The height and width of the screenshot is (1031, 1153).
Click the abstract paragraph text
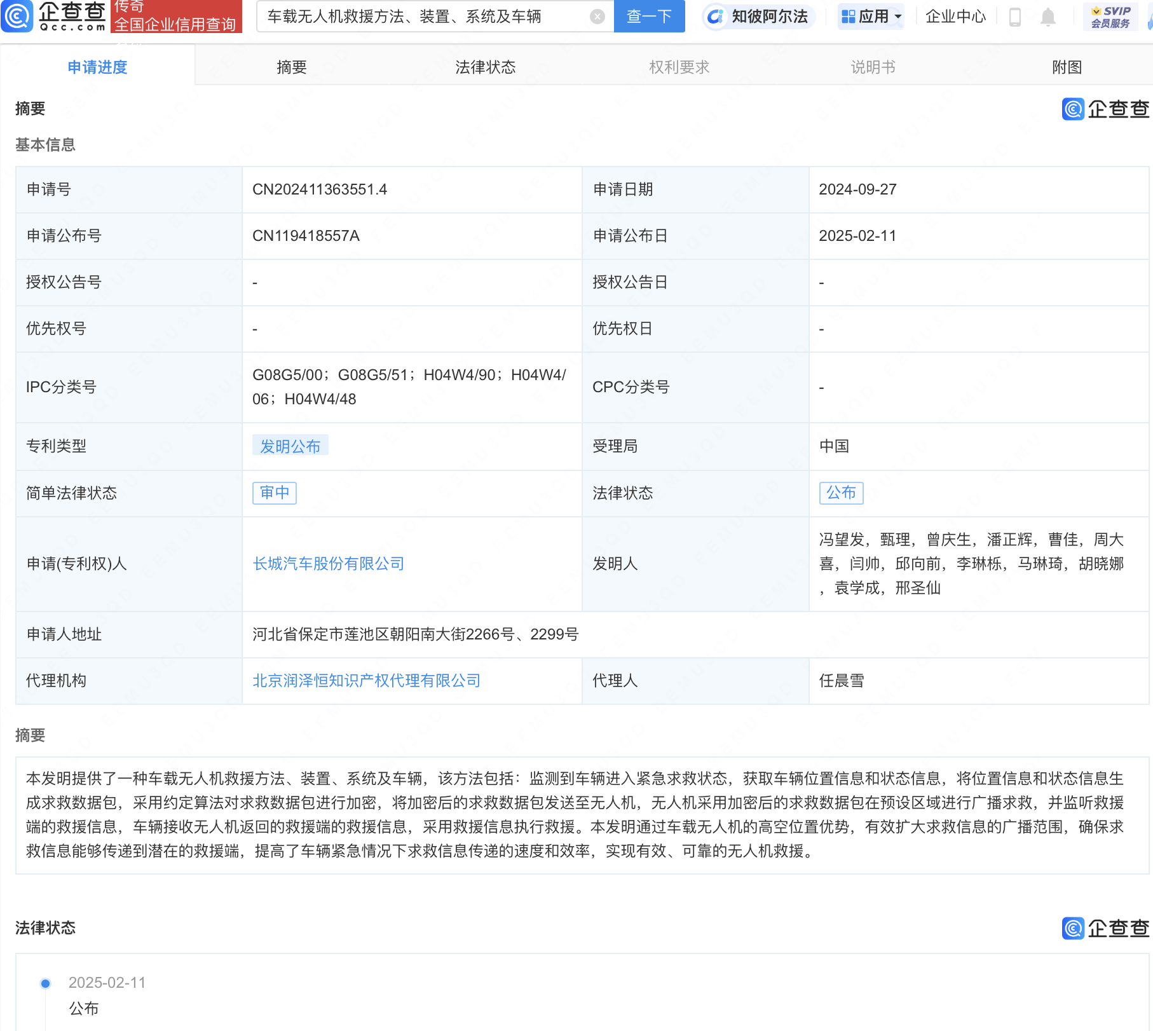click(575, 815)
